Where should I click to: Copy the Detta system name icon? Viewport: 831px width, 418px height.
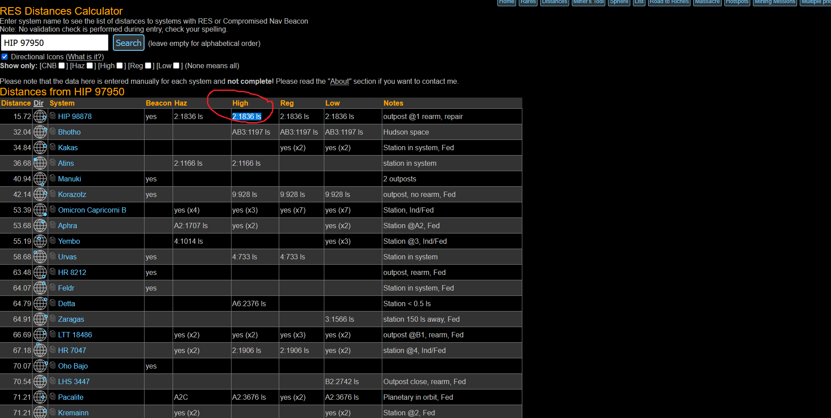[53, 303]
